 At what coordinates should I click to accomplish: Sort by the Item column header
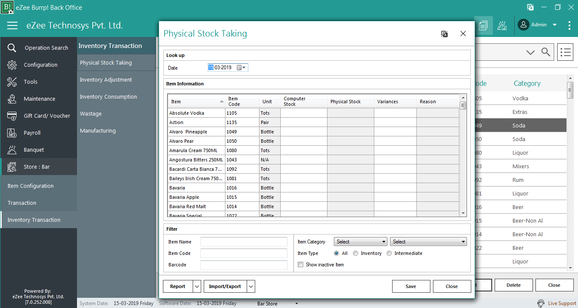tap(196, 102)
